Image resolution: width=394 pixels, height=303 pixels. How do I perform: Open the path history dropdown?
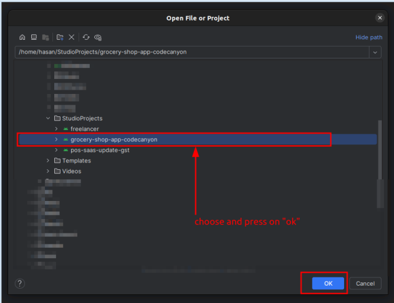coord(375,52)
